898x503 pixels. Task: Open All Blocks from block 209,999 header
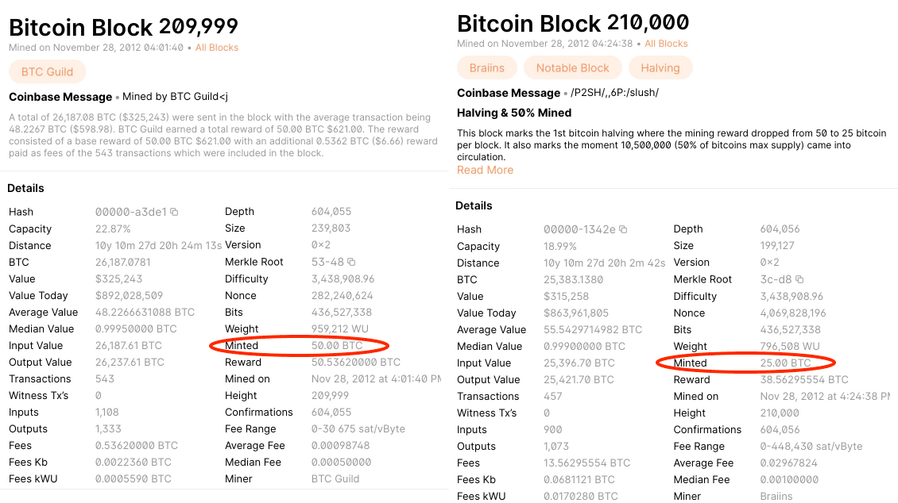point(217,47)
